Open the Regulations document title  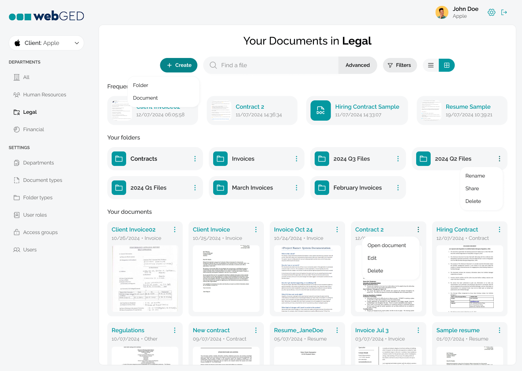pyautogui.click(x=128, y=330)
